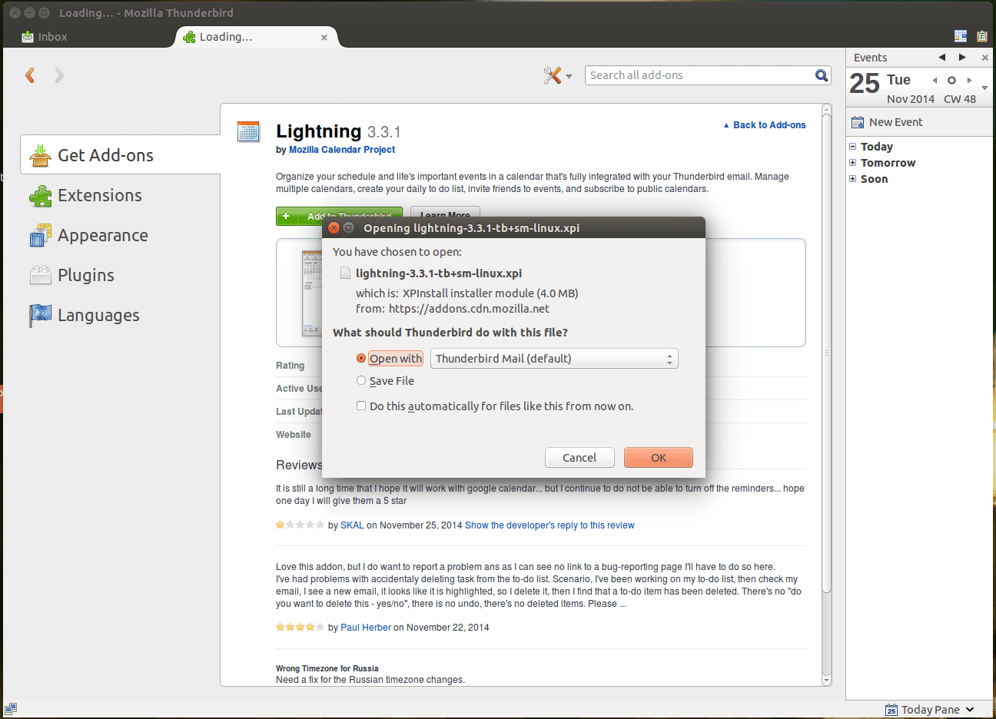Viewport: 996px width, 719px height.
Task: Click the New Event button
Action: point(887,122)
